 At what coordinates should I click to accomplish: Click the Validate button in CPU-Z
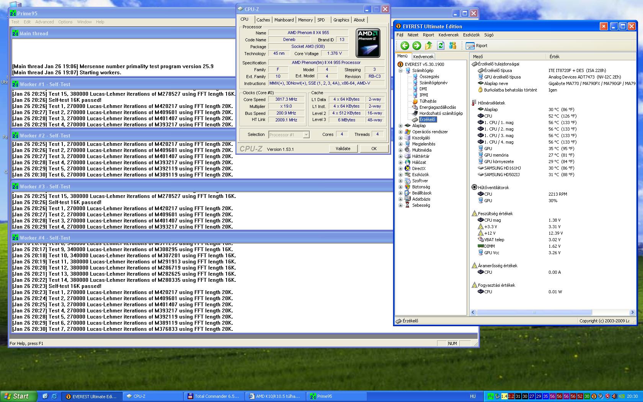tap(343, 149)
